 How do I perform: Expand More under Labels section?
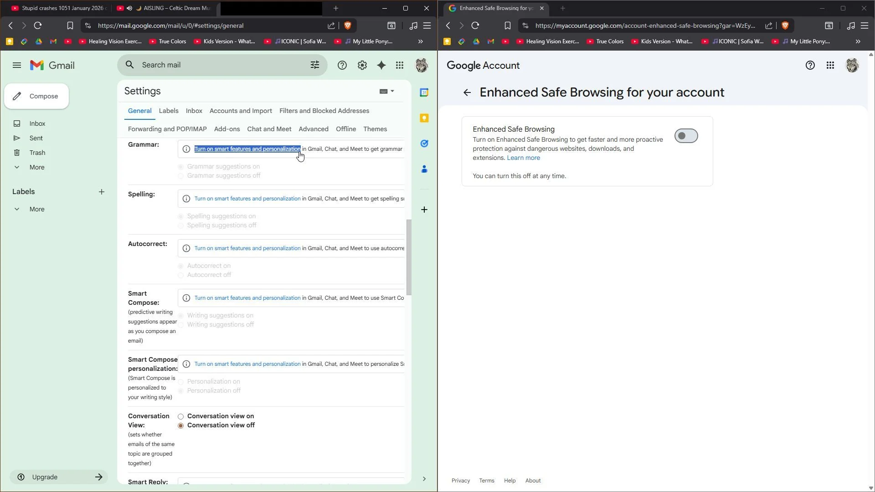[x=36, y=209]
